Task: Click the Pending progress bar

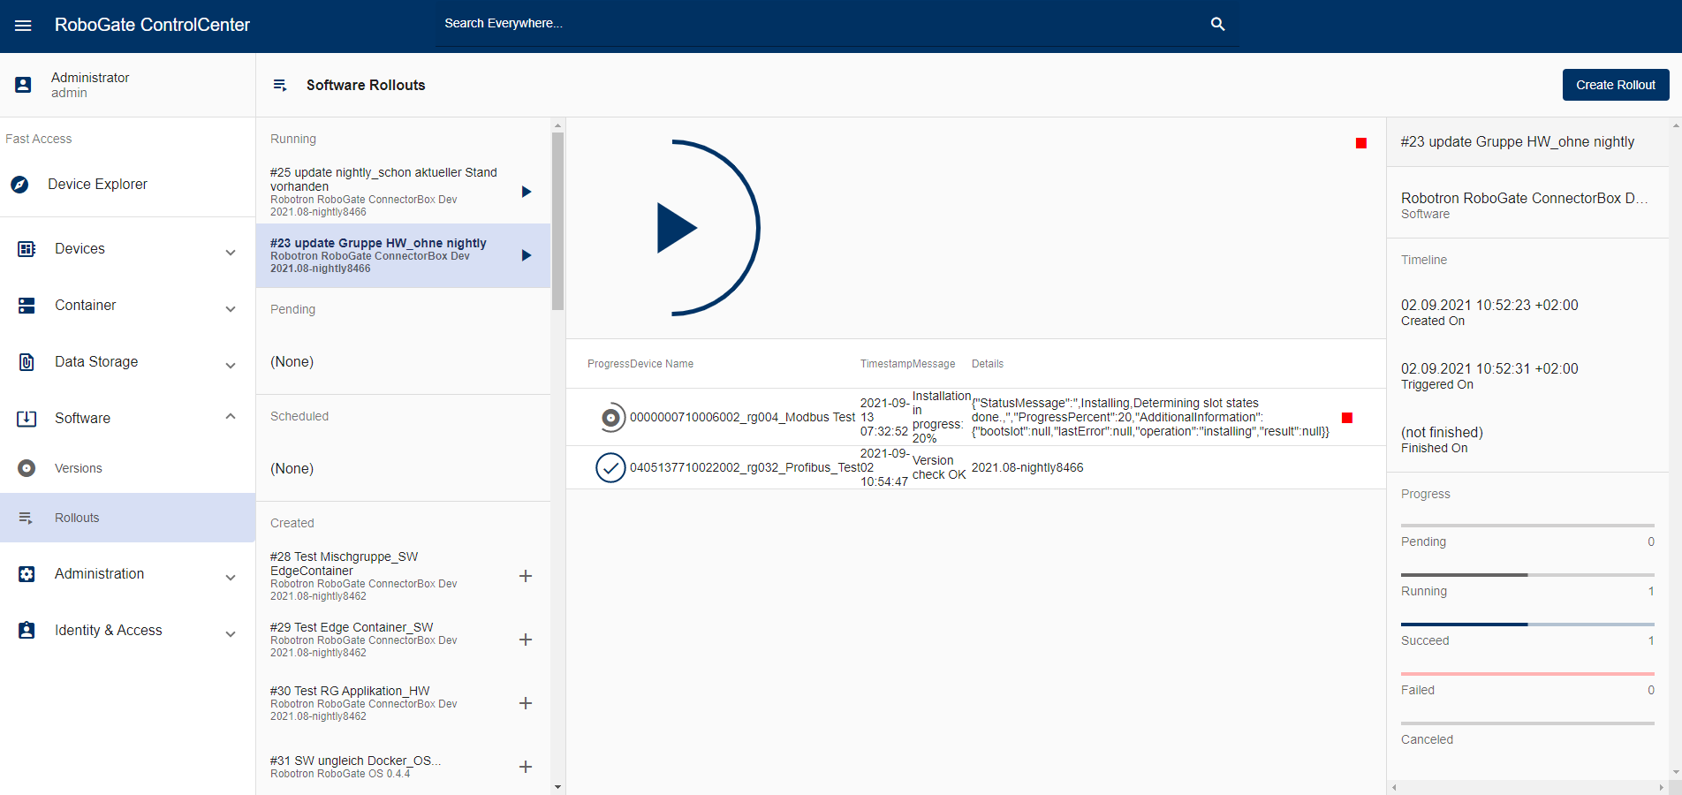Action: tap(1527, 526)
